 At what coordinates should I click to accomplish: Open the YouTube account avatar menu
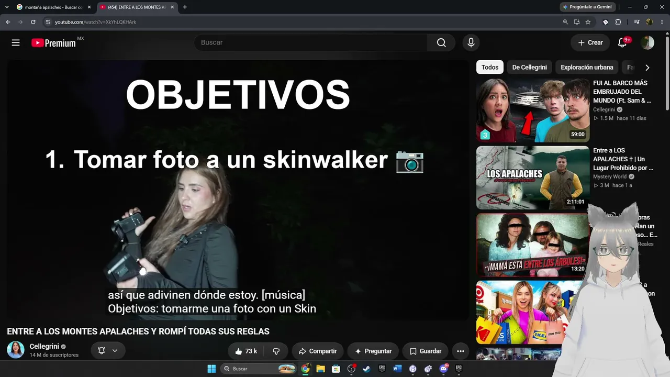[647, 43]
